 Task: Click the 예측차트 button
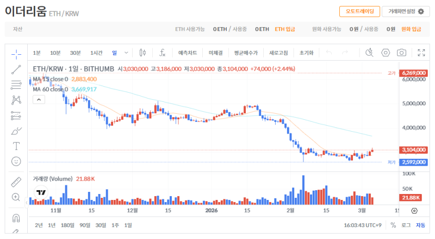188,53
